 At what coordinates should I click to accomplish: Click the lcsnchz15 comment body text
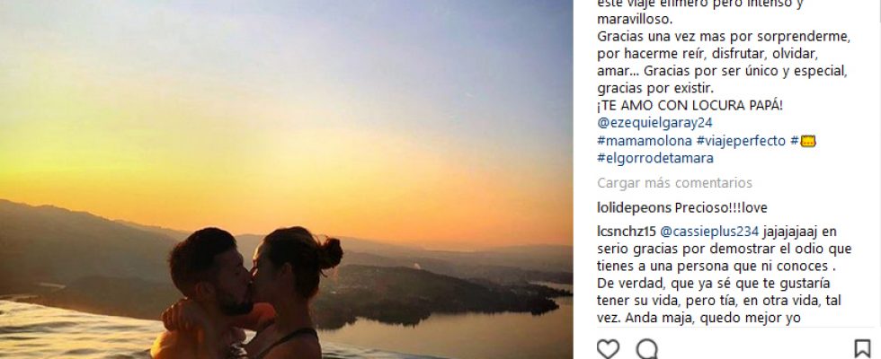tap(725, 275)
